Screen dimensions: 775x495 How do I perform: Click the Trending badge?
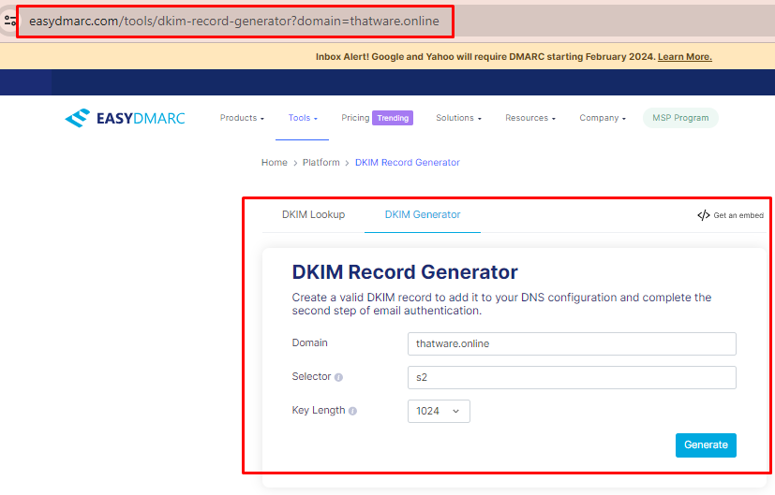tap(393, 118)
